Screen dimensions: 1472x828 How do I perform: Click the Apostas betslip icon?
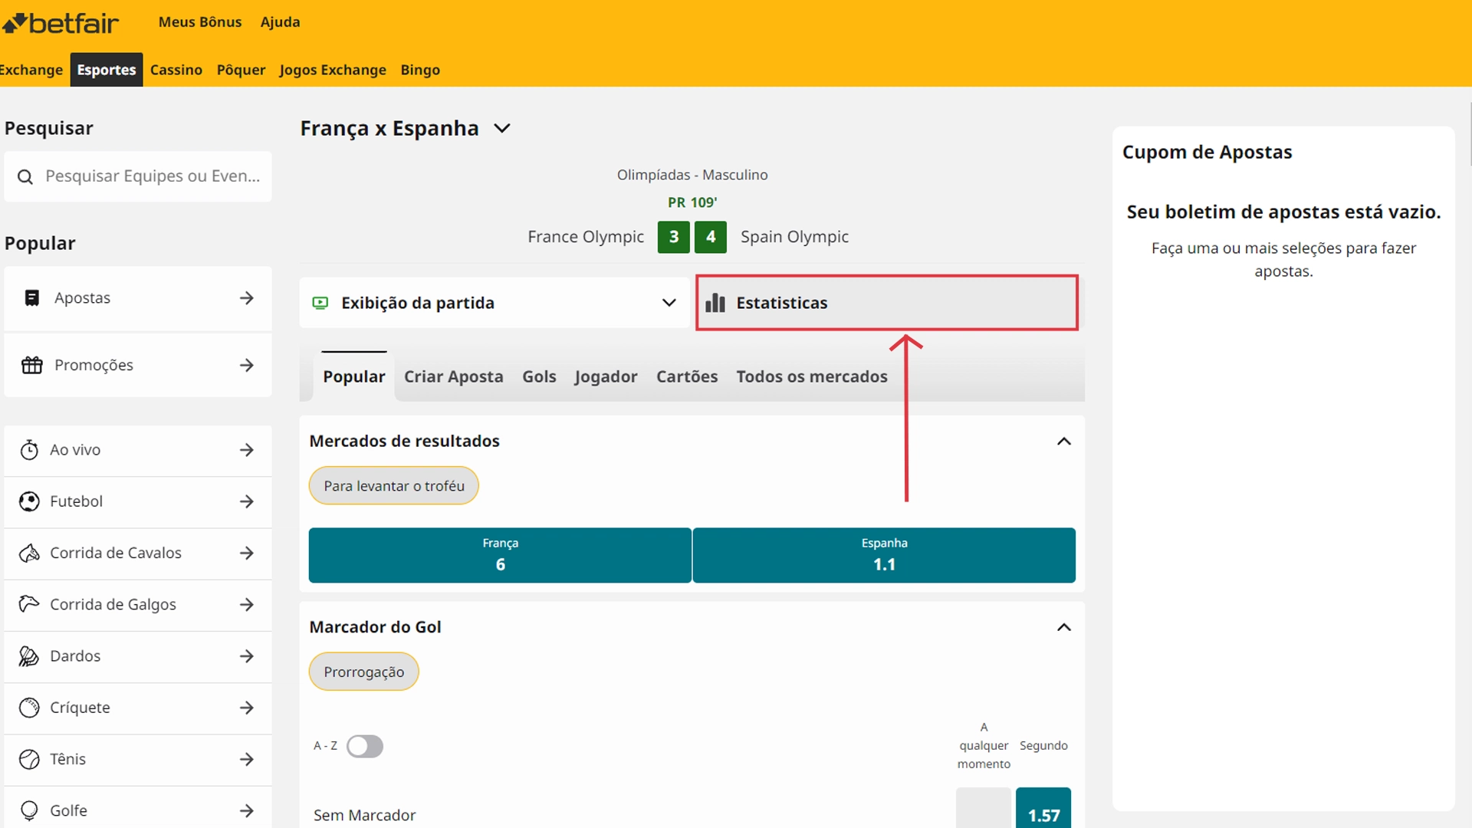point(31,298)
